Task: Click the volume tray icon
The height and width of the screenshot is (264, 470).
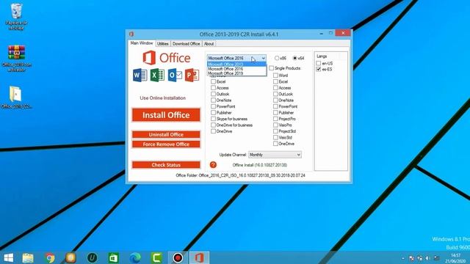Action: pos(427,258)
